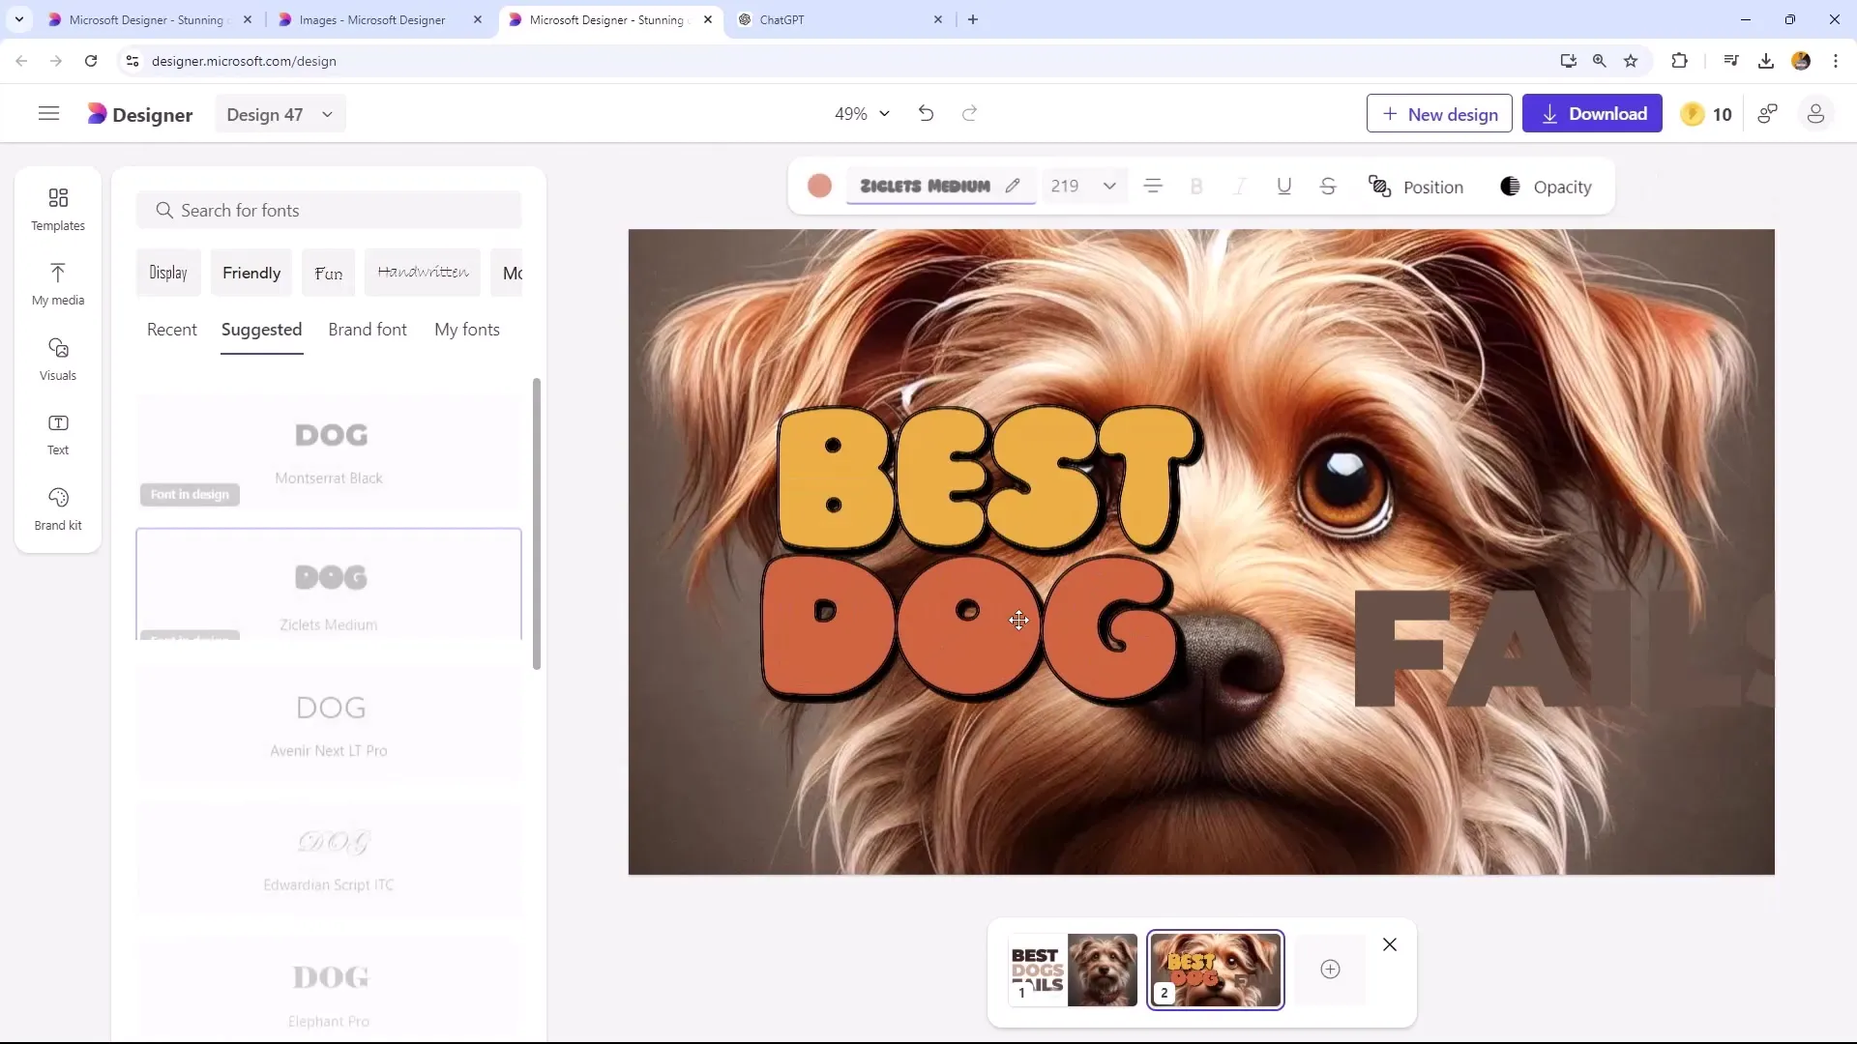Screen dimensions: 1857x1044
Task: Select the Bold formatting icon
Action: coord(1196,187)
